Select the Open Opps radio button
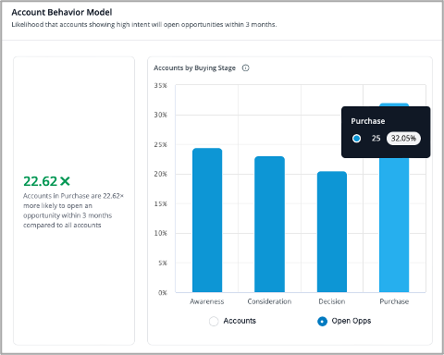This screenshot has height=355, width=444. pos(322,321)
